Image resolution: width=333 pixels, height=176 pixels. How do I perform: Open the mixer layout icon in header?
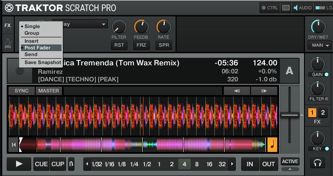tap(286, 8)
